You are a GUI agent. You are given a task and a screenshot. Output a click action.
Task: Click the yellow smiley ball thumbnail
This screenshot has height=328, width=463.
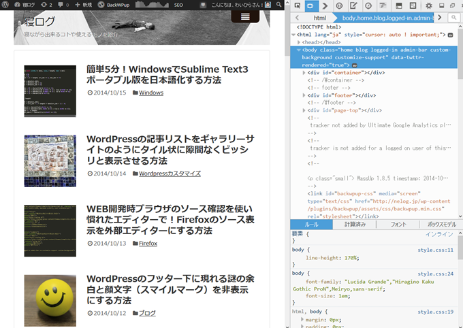50,301
